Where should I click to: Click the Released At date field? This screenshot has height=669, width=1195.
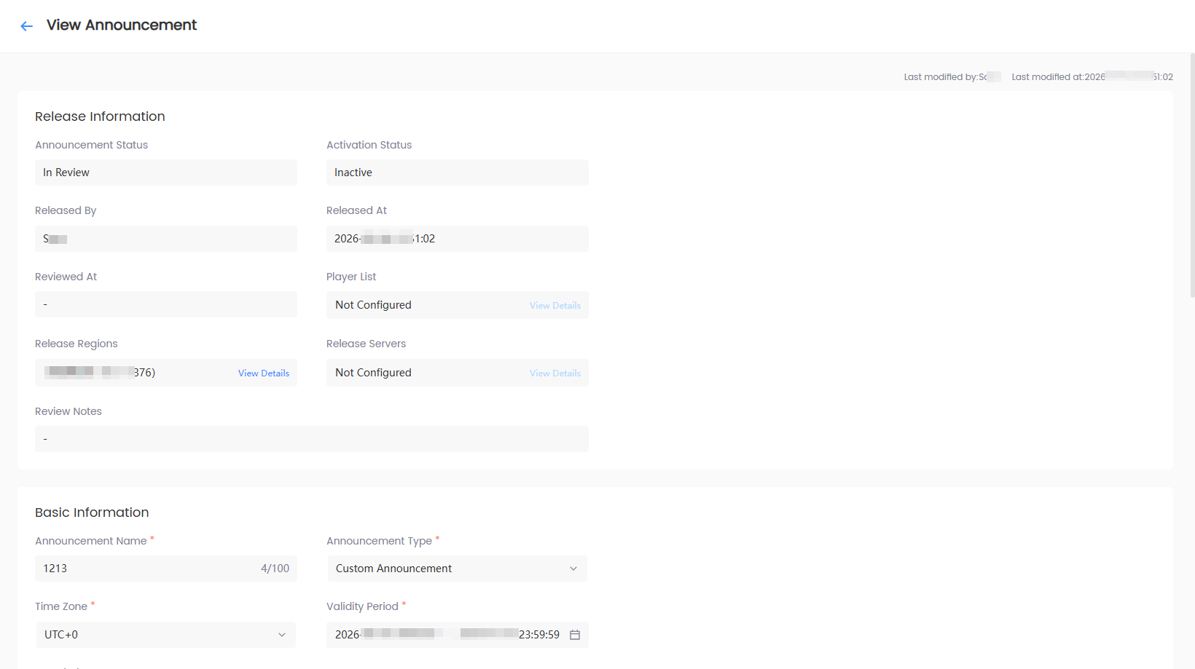[458, 239]
